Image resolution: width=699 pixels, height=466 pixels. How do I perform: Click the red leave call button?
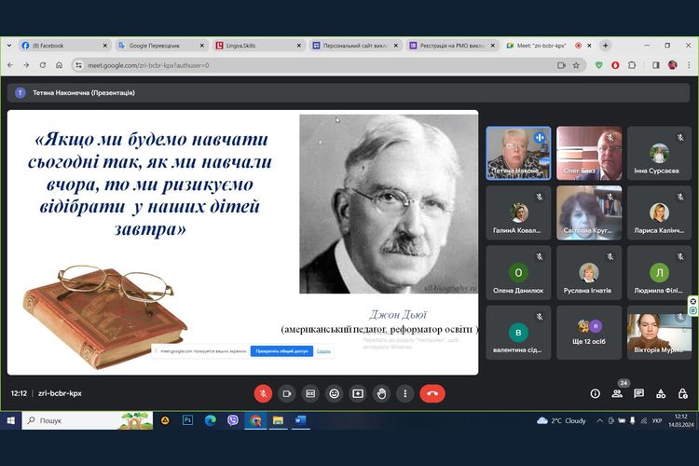432,393
